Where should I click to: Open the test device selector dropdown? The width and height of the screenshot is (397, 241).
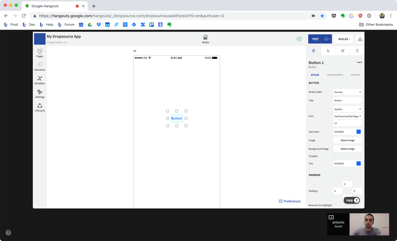click(327, 39)
